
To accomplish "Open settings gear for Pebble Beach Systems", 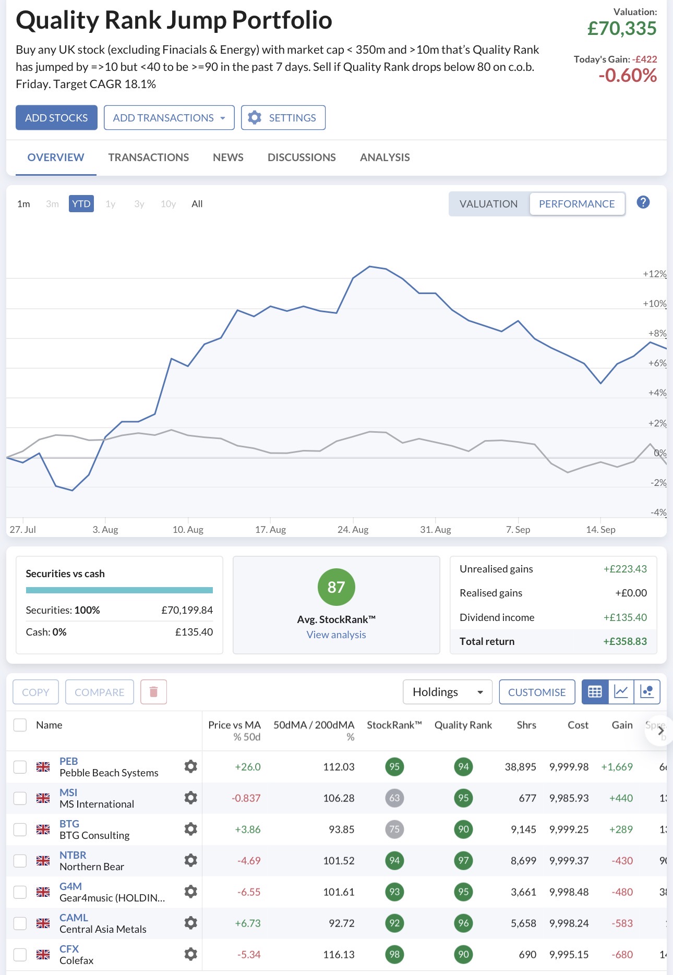I will tap(191, 766).
